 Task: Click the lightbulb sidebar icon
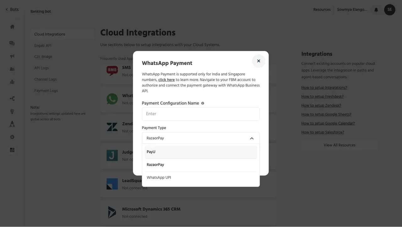pyautogui.click(x=12, y=111)
